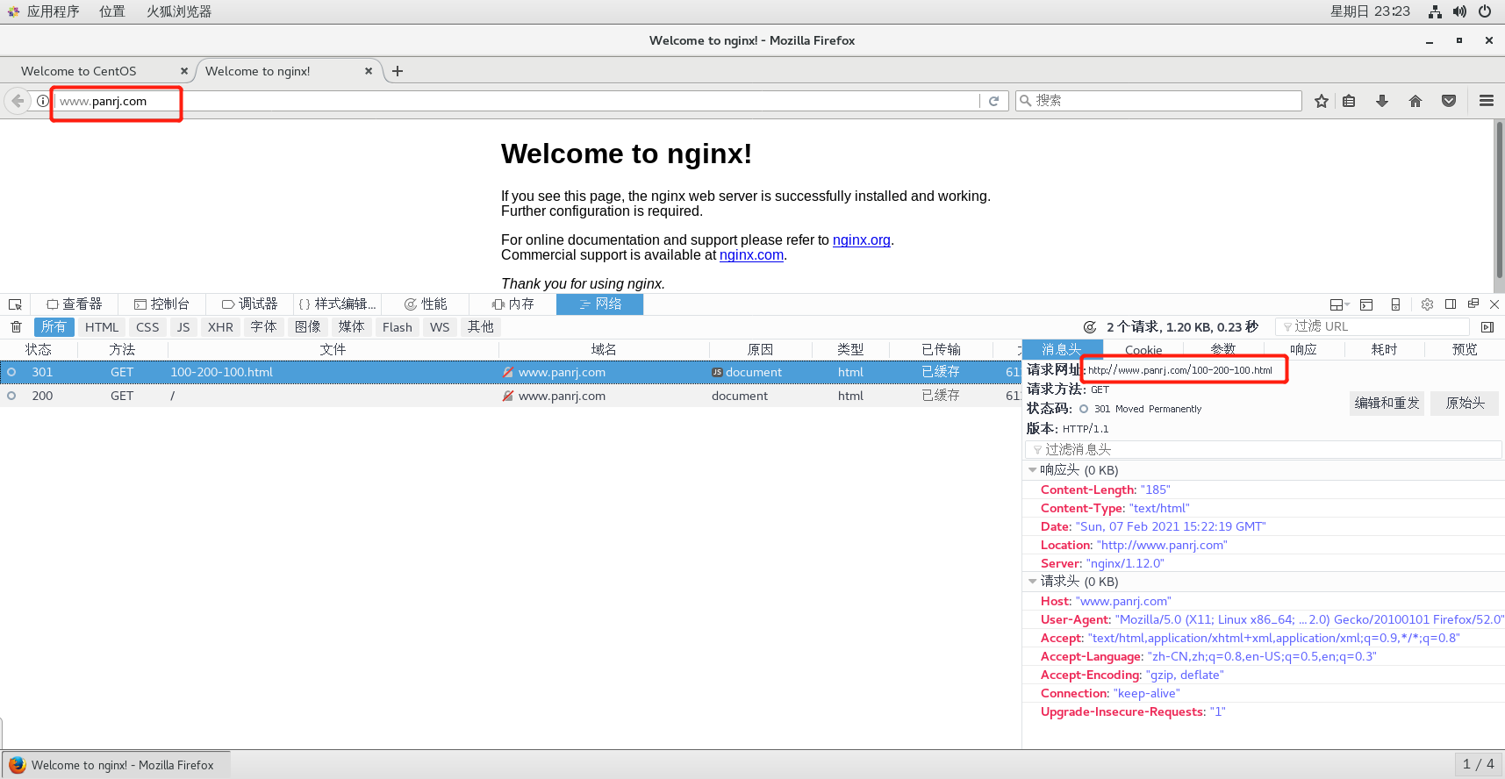Open the '耗时' timings tab
The height and width of the screenshot is (779, 1505).
tap(1384, 349)
